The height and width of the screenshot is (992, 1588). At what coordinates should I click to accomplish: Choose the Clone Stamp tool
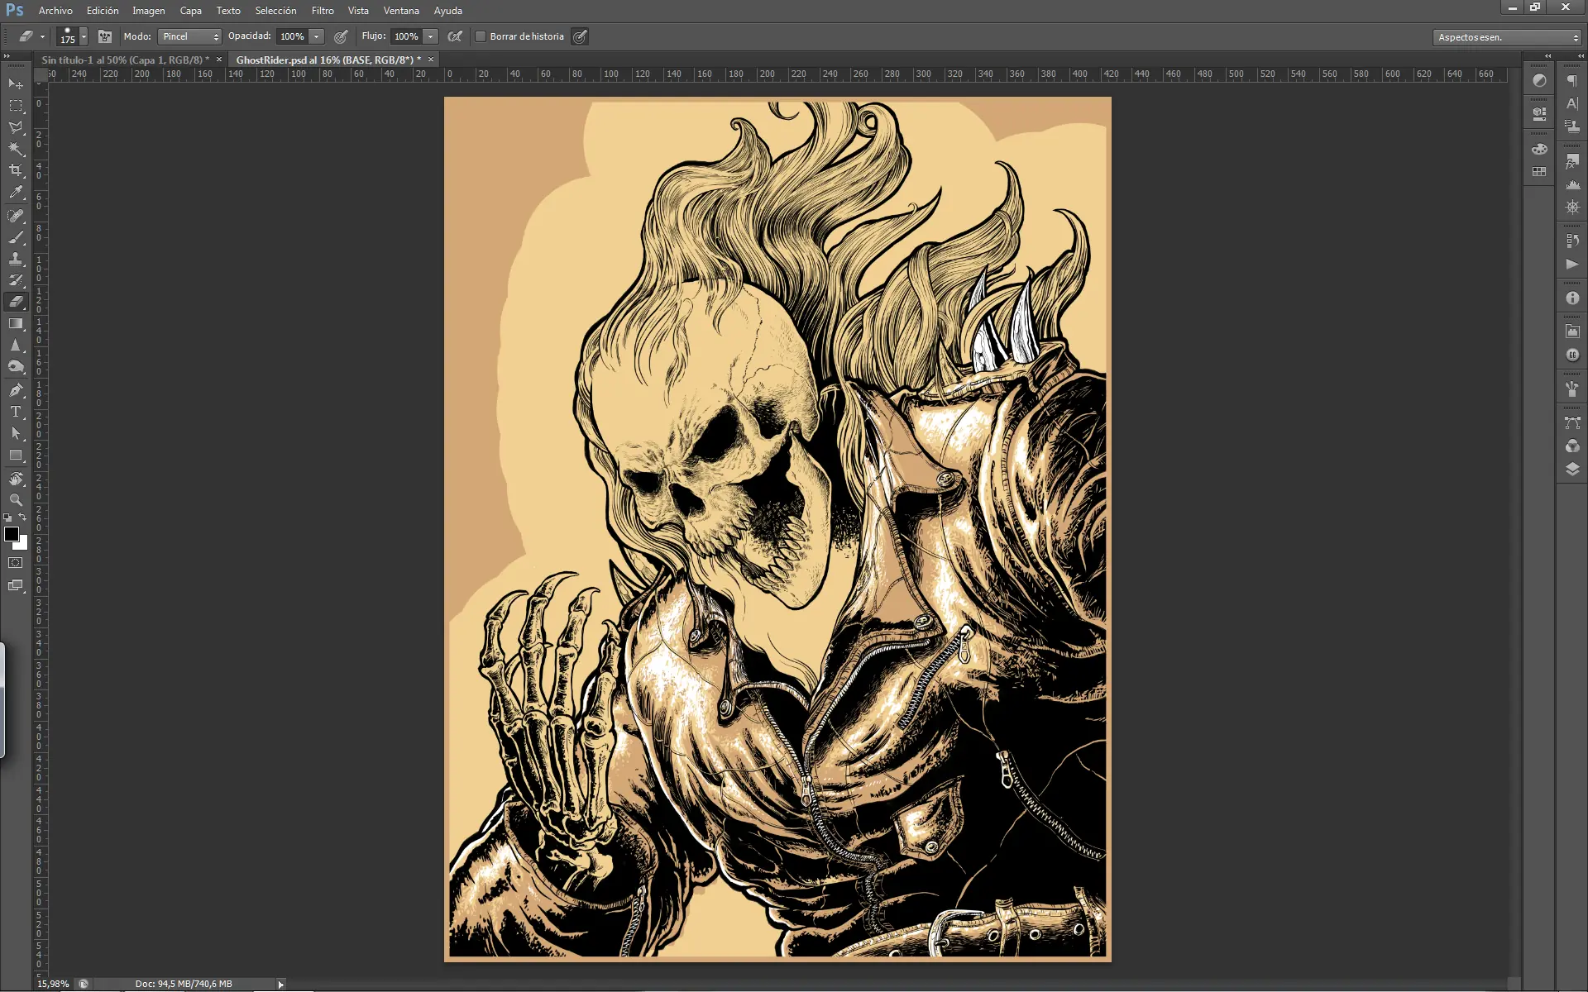click(x=16, y=259)
